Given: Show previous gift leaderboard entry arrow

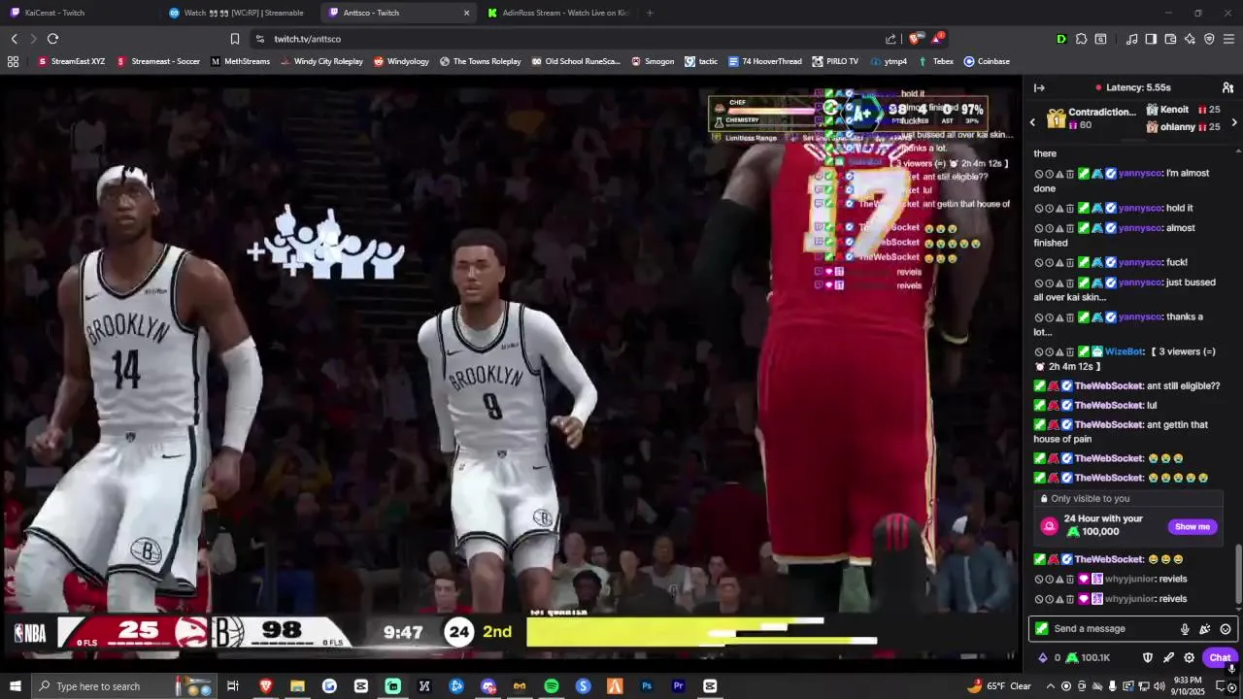Looking at the screenshot, I should click(1032, 122).
